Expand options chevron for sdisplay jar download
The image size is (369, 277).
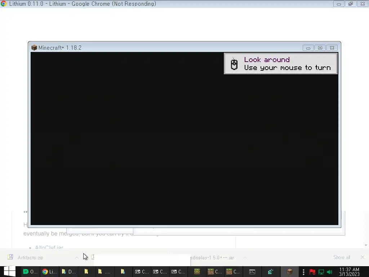tap(245, 258)
